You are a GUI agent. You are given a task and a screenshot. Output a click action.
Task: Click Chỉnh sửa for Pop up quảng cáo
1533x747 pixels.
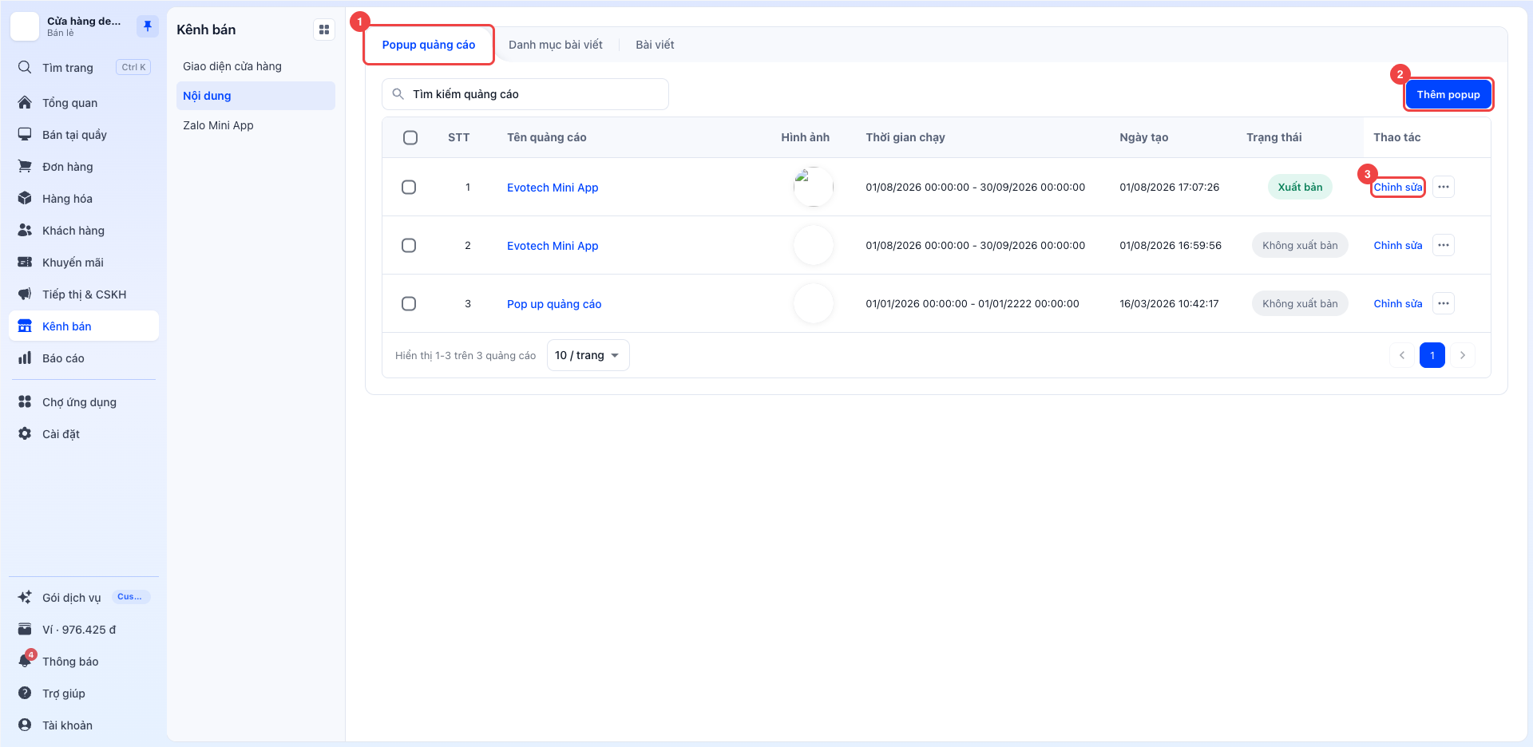(x=1398, y=303)
